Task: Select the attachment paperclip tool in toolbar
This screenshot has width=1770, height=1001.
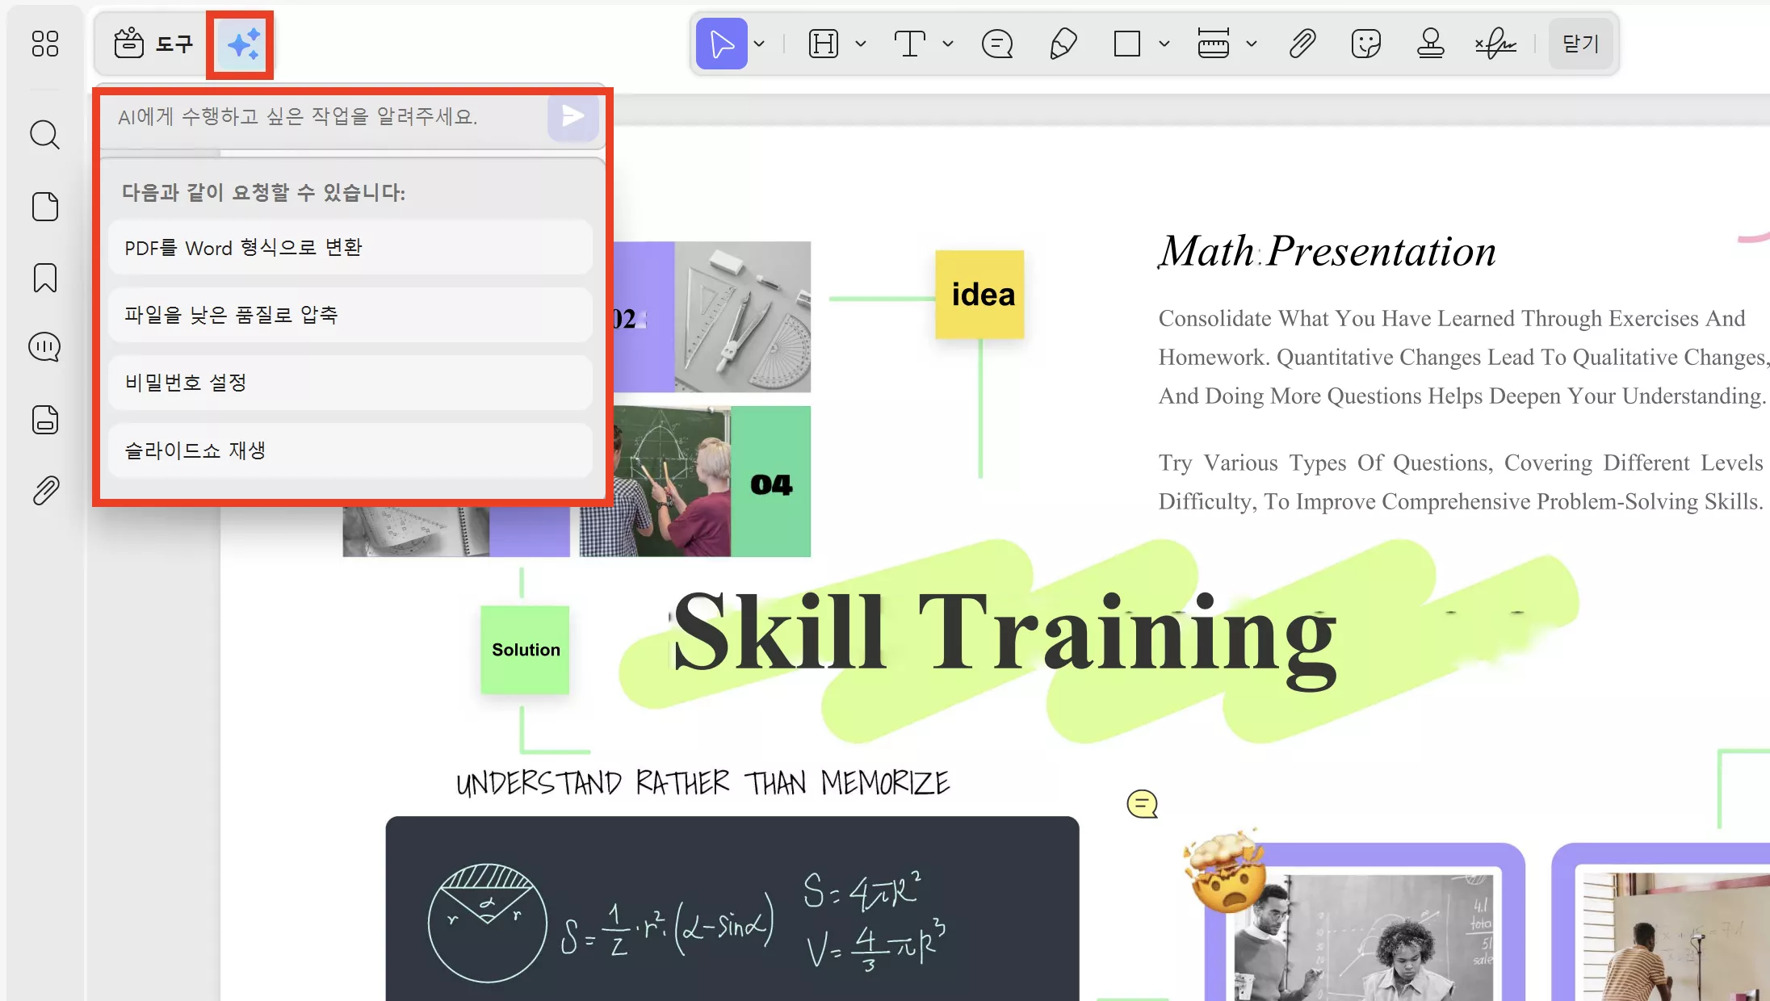Action: click(1302, 44)
